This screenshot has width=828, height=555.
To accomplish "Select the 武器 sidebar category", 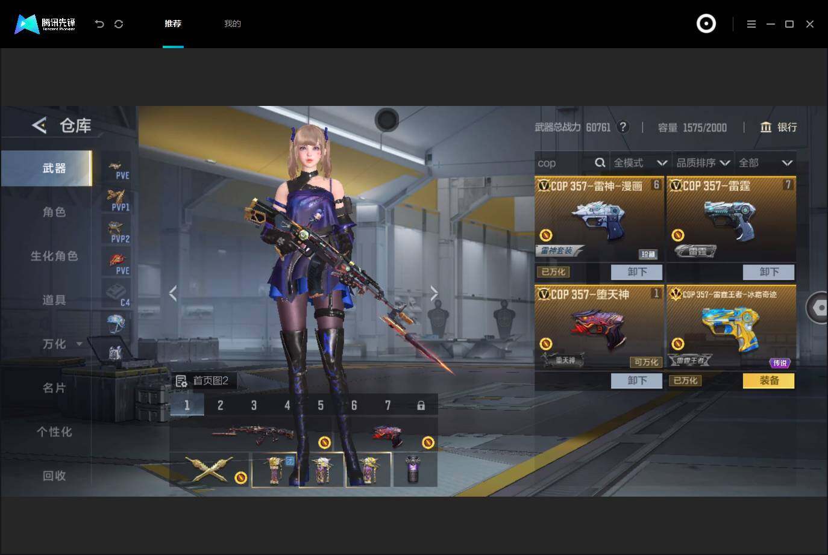I will (x=46, y=169).
